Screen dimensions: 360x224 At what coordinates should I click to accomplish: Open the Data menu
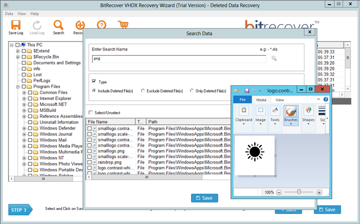[9, 13]
